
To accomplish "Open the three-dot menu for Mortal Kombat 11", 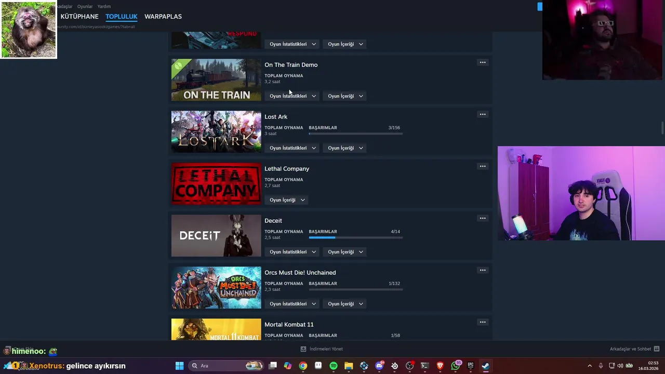I will point(483,322).
